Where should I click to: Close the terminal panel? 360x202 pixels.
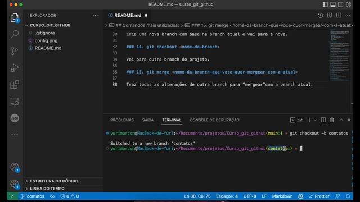click(x=349, y=120)
